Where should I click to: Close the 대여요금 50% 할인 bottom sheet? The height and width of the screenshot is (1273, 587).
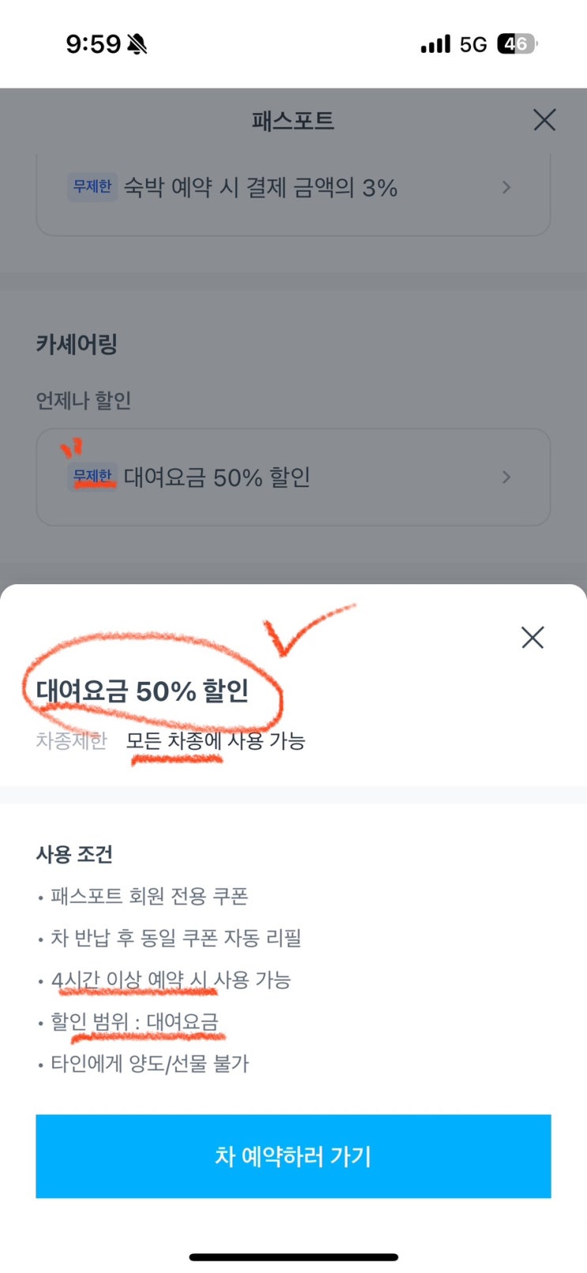tap(532, 637)
